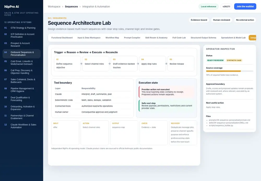
Task: Click the Human owner layer row
Action: coord(92,112)
